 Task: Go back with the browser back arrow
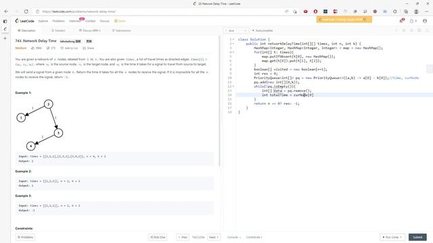tap(6, 11)
